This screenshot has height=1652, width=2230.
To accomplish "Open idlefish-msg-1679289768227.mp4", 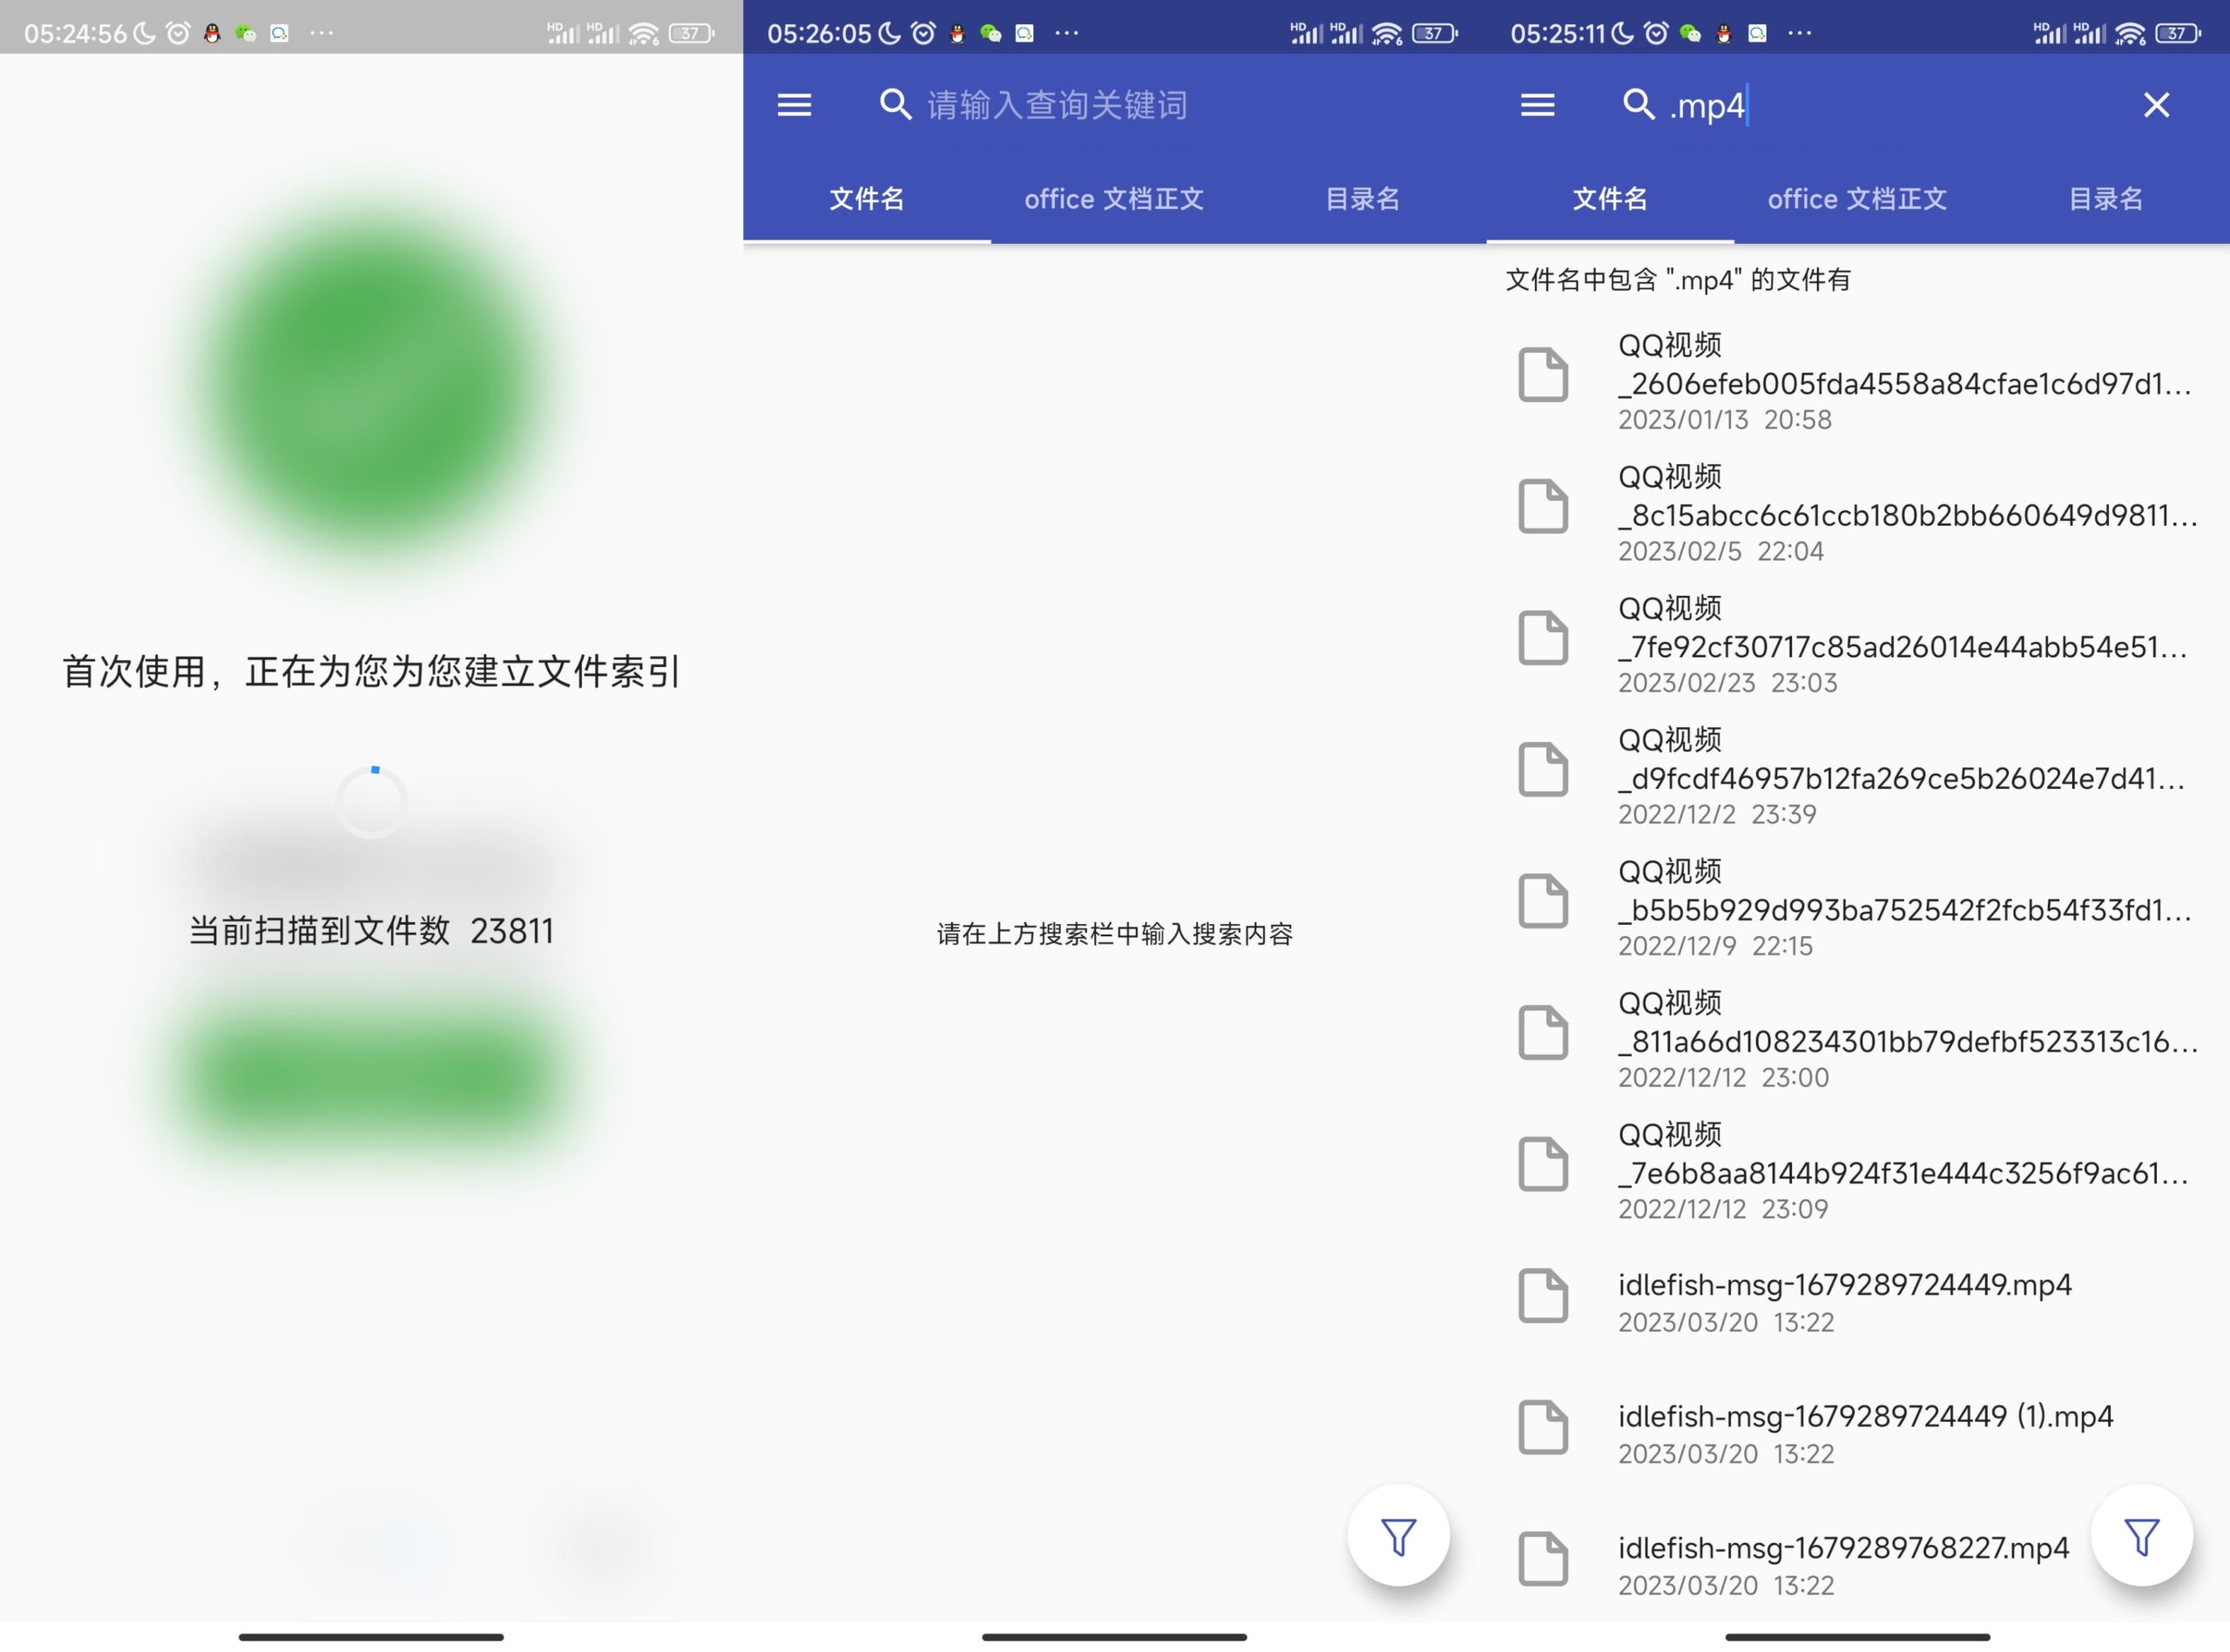I will click(x=1858, y=1564).
